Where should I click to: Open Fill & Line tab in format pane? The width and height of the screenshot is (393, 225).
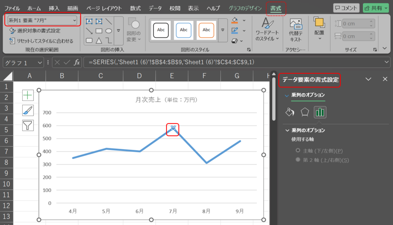point(290,112)
